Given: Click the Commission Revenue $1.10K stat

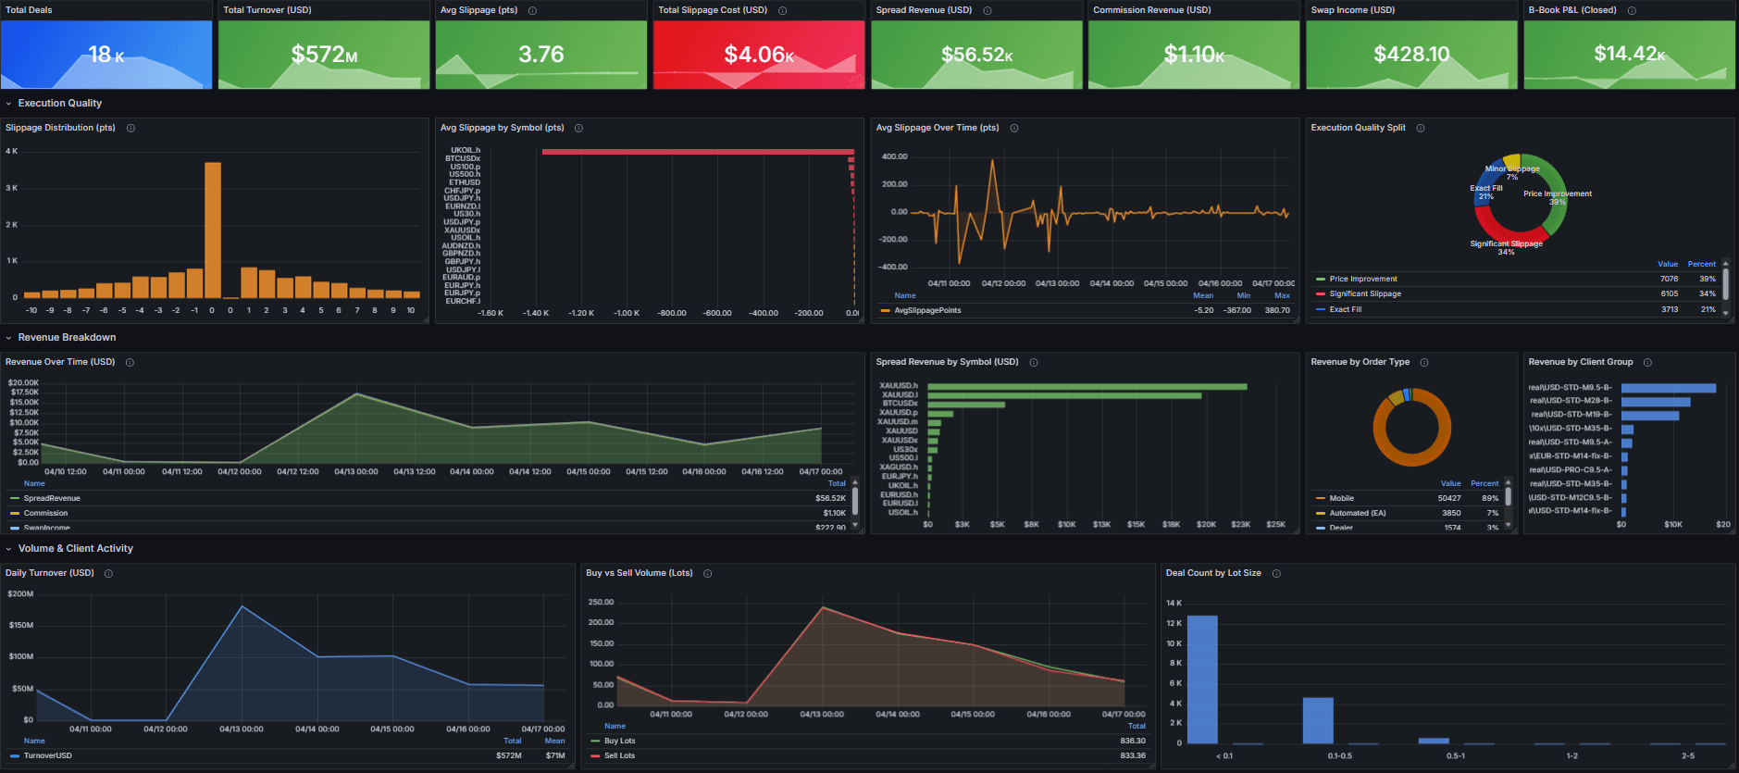Looking at the screenshot, I should (1194, 55).
